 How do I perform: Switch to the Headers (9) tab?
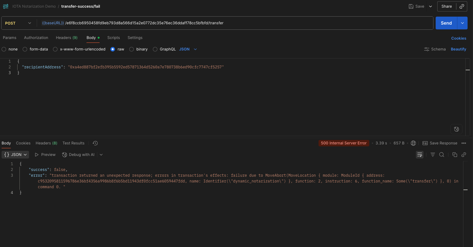[66, 37]
